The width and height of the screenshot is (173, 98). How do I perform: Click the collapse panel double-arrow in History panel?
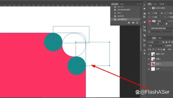tap(137, 4)
